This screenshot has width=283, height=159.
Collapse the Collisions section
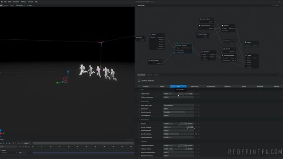(x=139, y=141)
